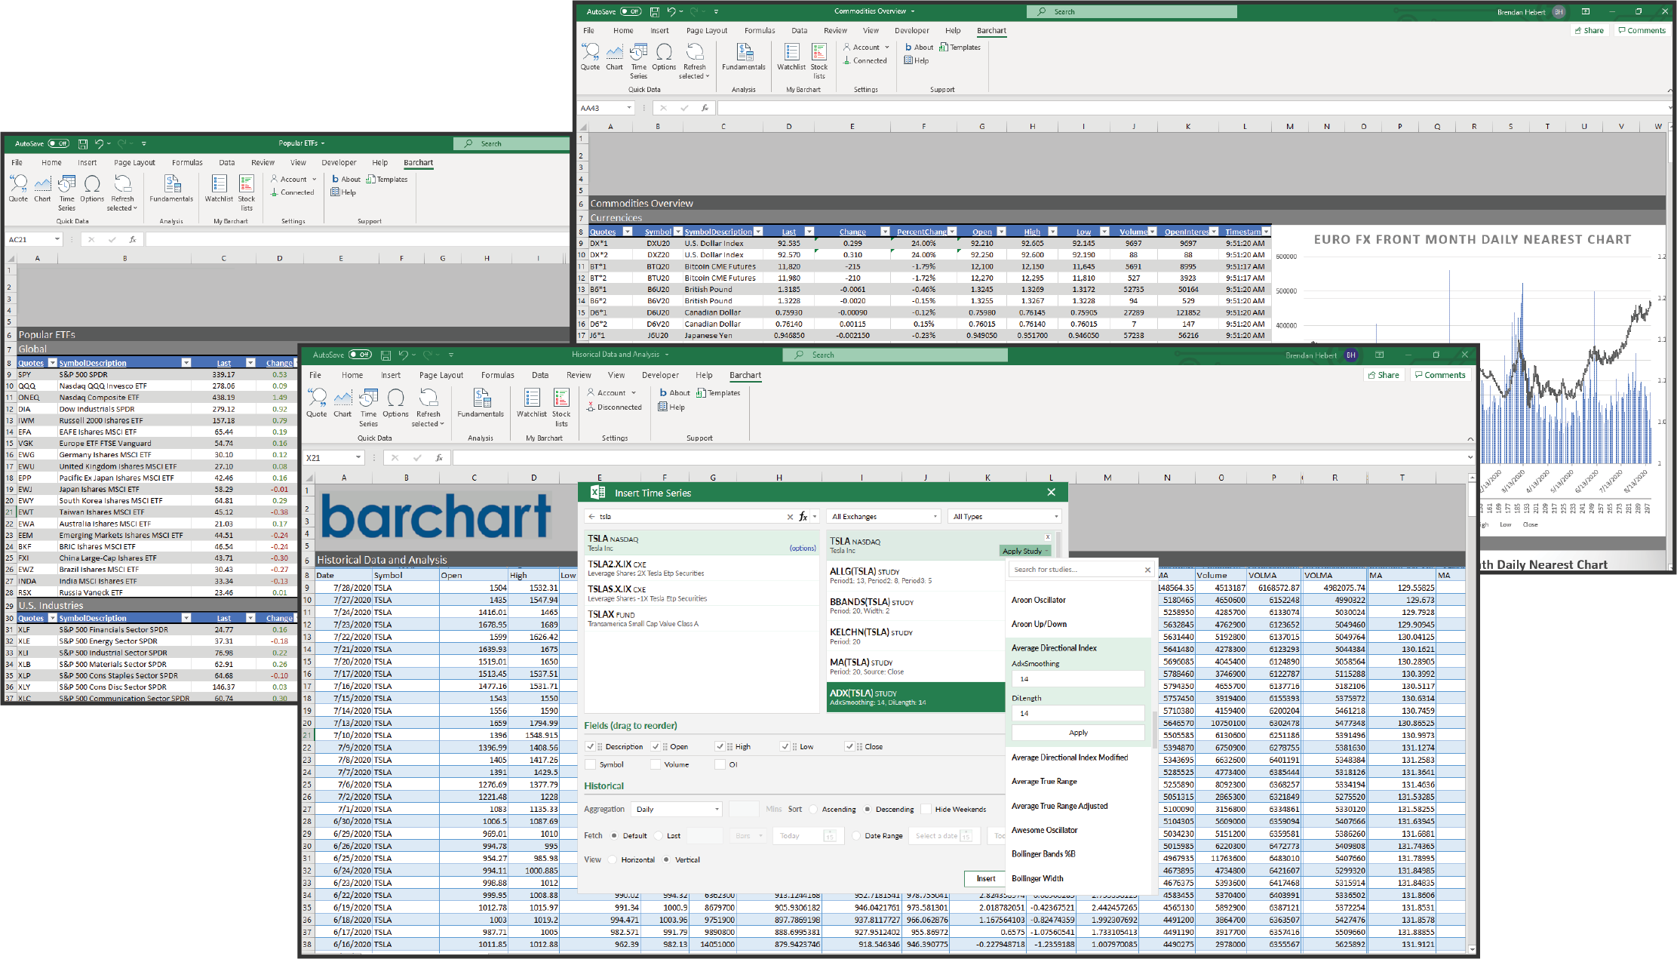The width and height of the screenshot is (1677, 959).
Task: Open Stock lists in Commodities Overview ribbon
Action: coord(819,61)
